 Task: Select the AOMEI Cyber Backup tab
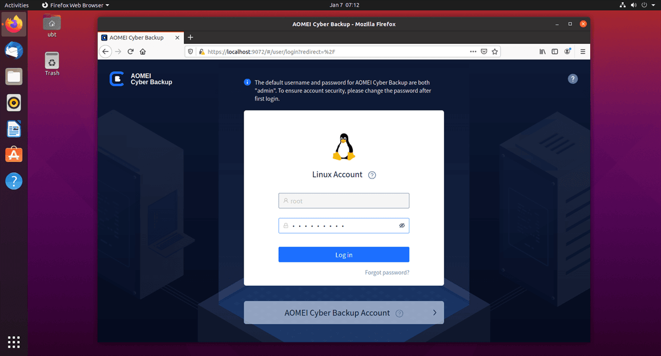[x=141, y=38]
